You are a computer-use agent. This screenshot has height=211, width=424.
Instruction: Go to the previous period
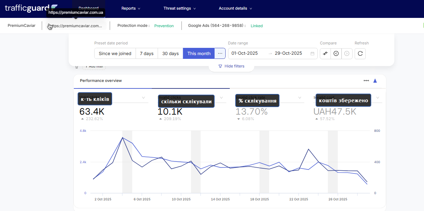click(x=336, y=53)
